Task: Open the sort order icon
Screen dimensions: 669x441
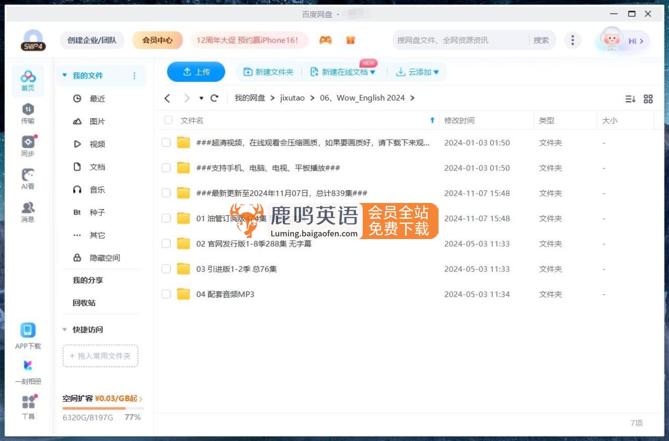Action: (x=630, y=99)
